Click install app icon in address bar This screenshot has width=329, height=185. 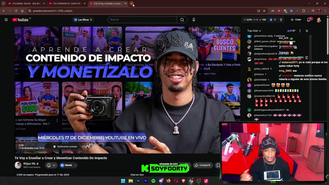(259, 11)
